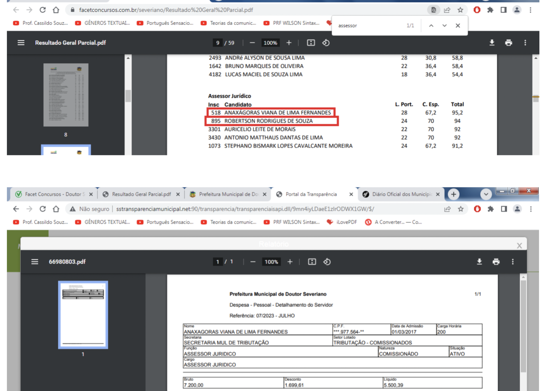Zoom out on the 66980803.pdf document
The height and width of the screenshot is (391, 544).
point(253,262)
